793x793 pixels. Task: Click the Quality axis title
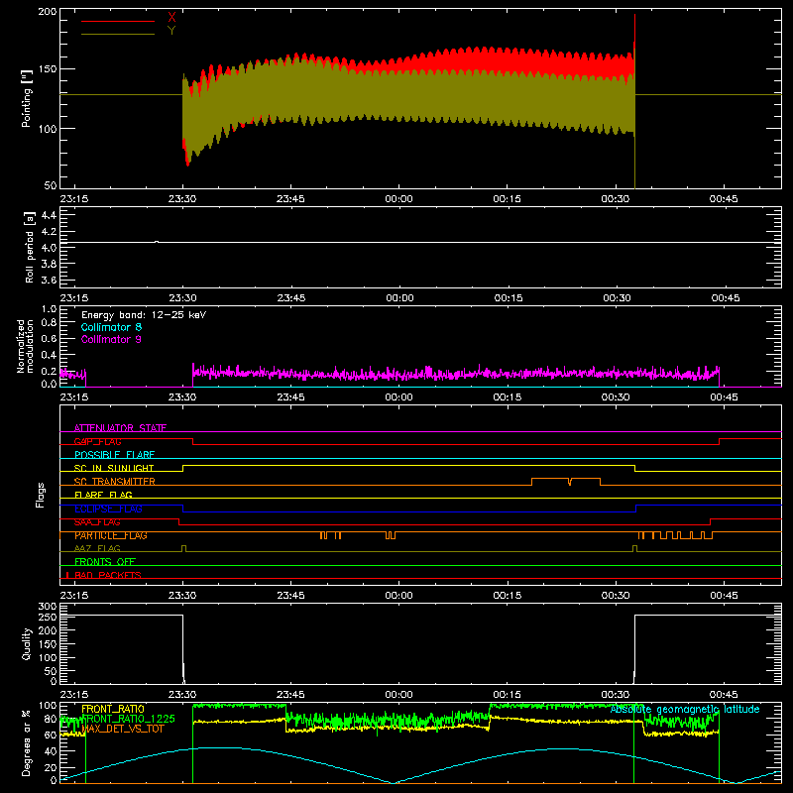click(27, 643)
